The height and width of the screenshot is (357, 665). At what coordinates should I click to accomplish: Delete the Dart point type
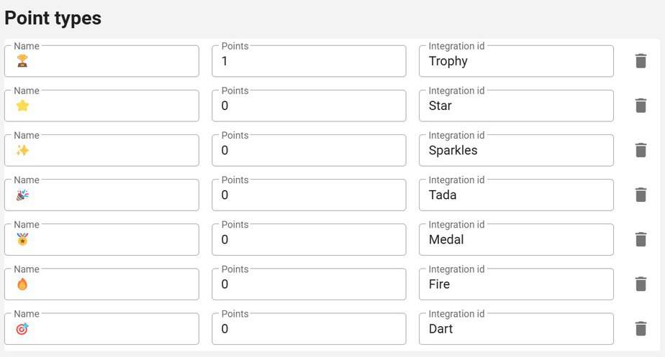pyautogui.click(x=641, y=328)
